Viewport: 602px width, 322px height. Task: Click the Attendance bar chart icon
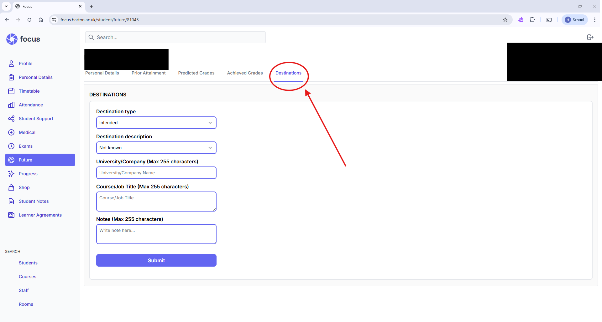11,105
